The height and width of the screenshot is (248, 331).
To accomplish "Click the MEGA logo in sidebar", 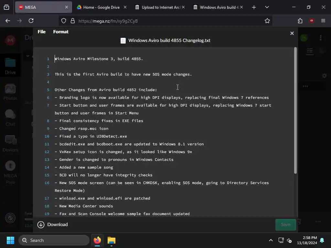I will (x=10, y=40).
